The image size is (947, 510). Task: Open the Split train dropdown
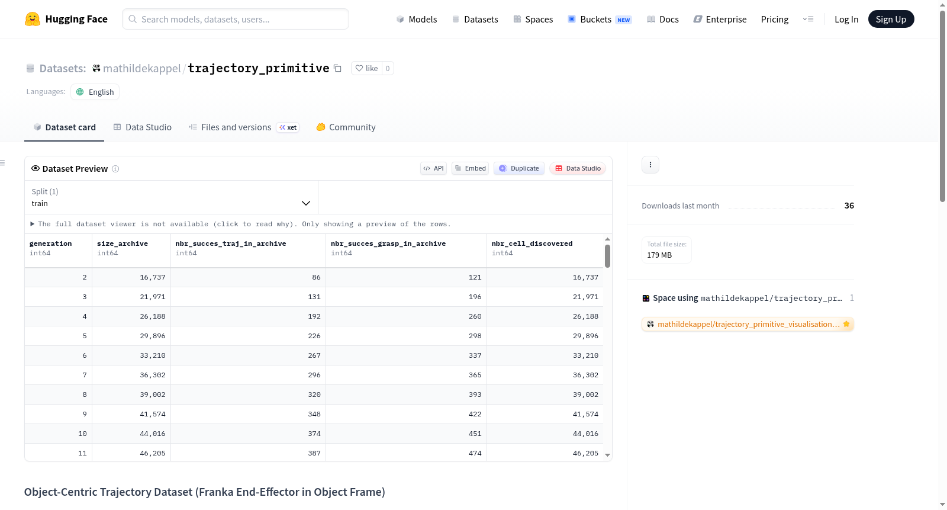[x=171, y=197]
